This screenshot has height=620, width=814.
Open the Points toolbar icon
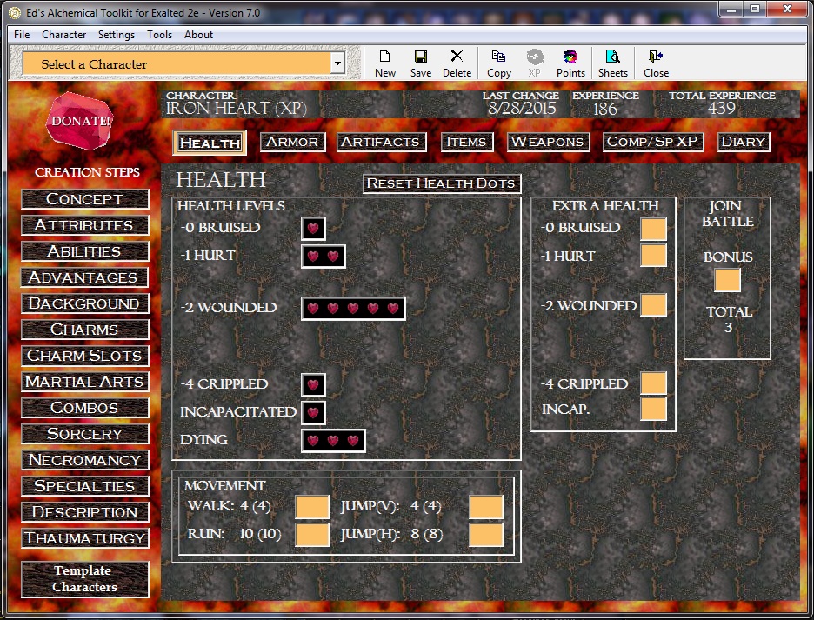click(x=570, y=63)
